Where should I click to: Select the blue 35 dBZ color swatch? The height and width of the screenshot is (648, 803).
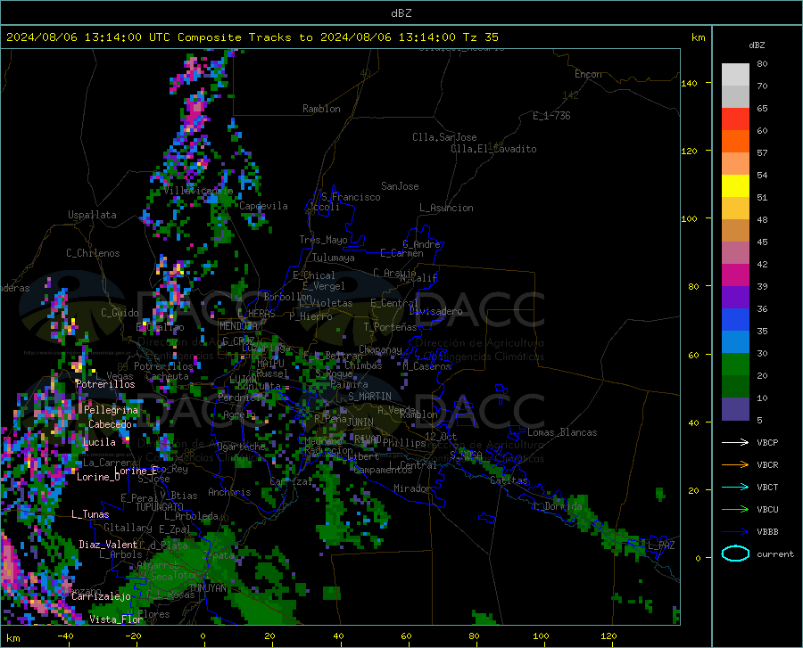735,320
